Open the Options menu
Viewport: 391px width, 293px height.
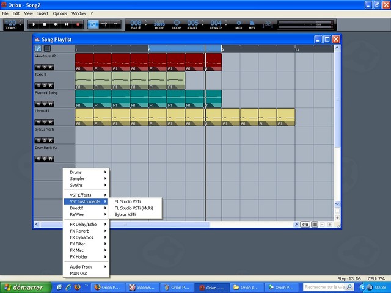(x=60, y=13)
